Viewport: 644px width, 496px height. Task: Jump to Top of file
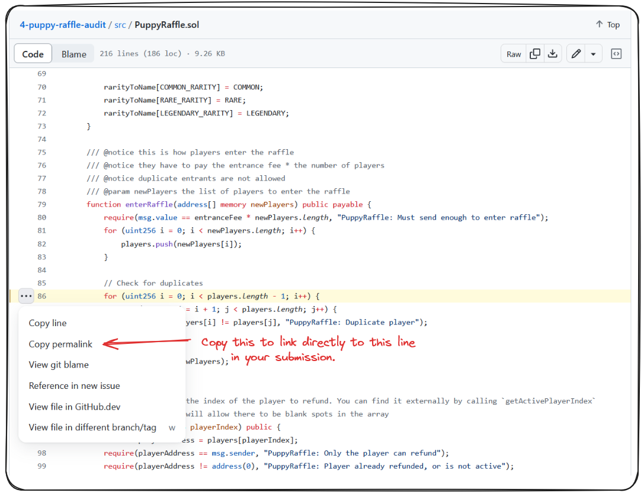608,24
